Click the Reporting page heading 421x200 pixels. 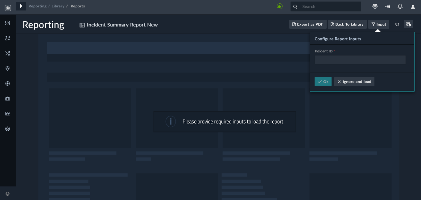43,25
